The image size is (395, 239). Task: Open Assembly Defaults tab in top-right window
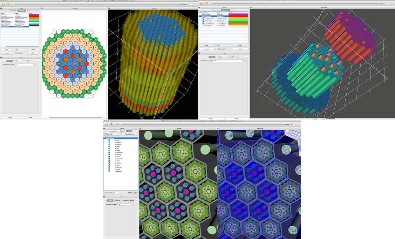coord(232,57)
